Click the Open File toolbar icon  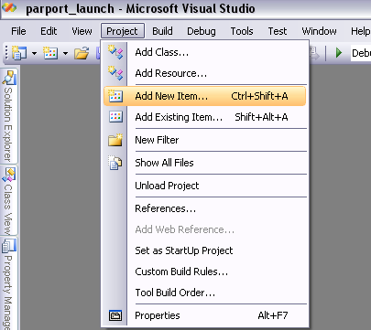[x=82, y=53]
